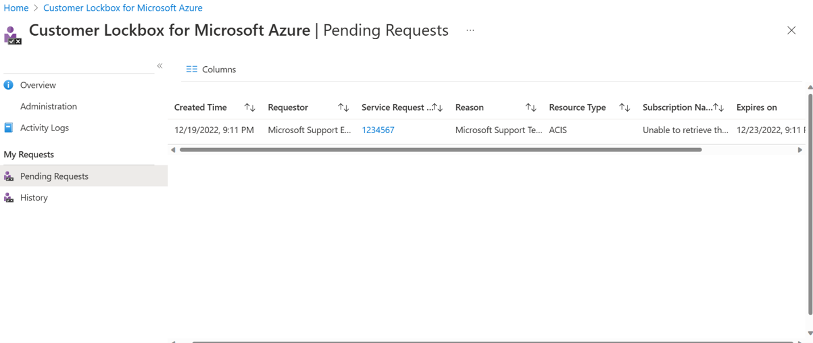Image resolution: width=813 pixels, height=343 pixels.
Task: Open the Overview menu entry
Action: pos(38,84)
